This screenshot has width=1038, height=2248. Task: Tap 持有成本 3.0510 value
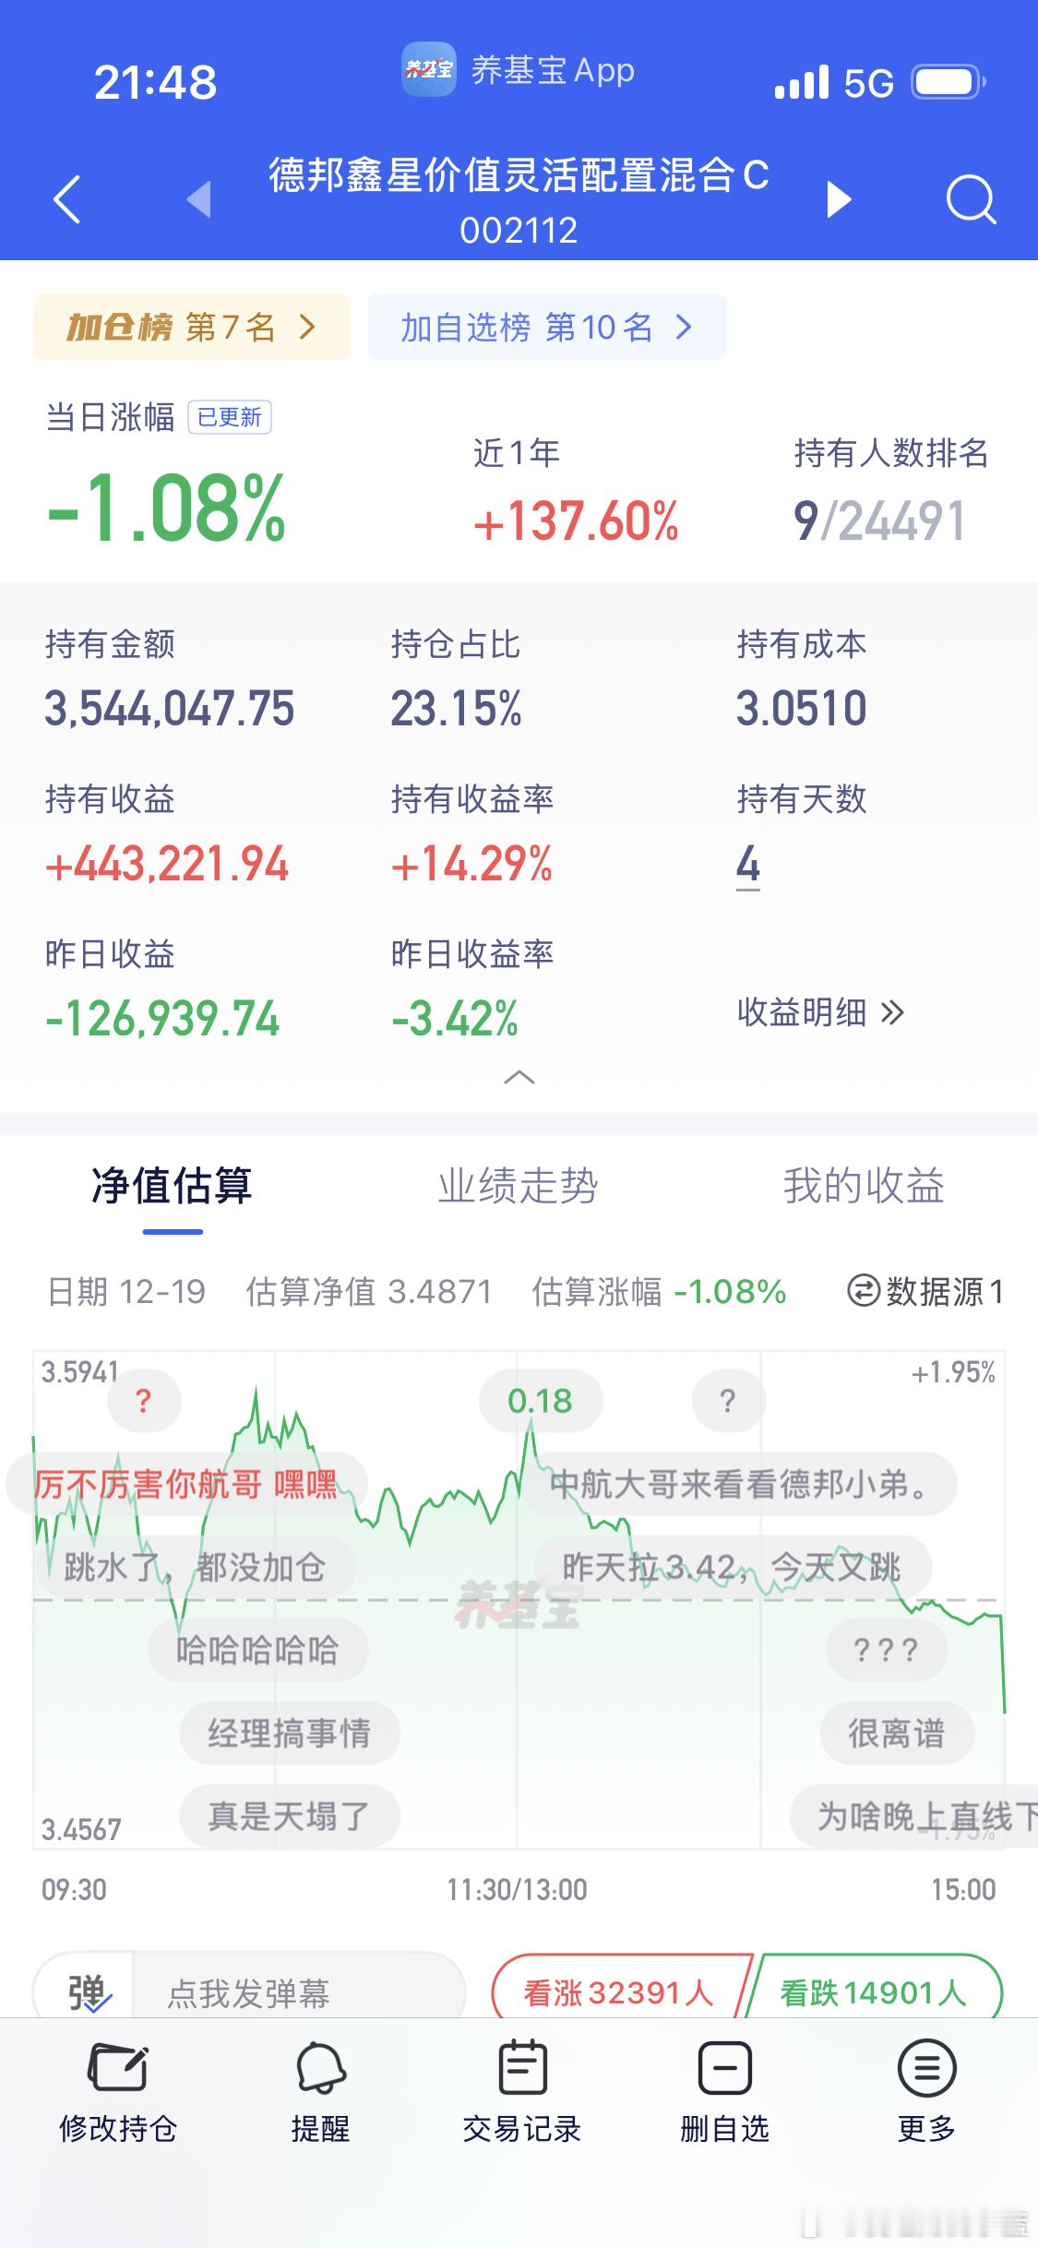(802, 709)
